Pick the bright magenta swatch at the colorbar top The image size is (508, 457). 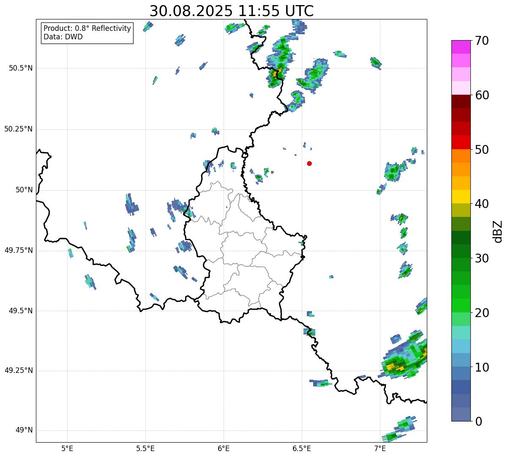pos(461,47)
